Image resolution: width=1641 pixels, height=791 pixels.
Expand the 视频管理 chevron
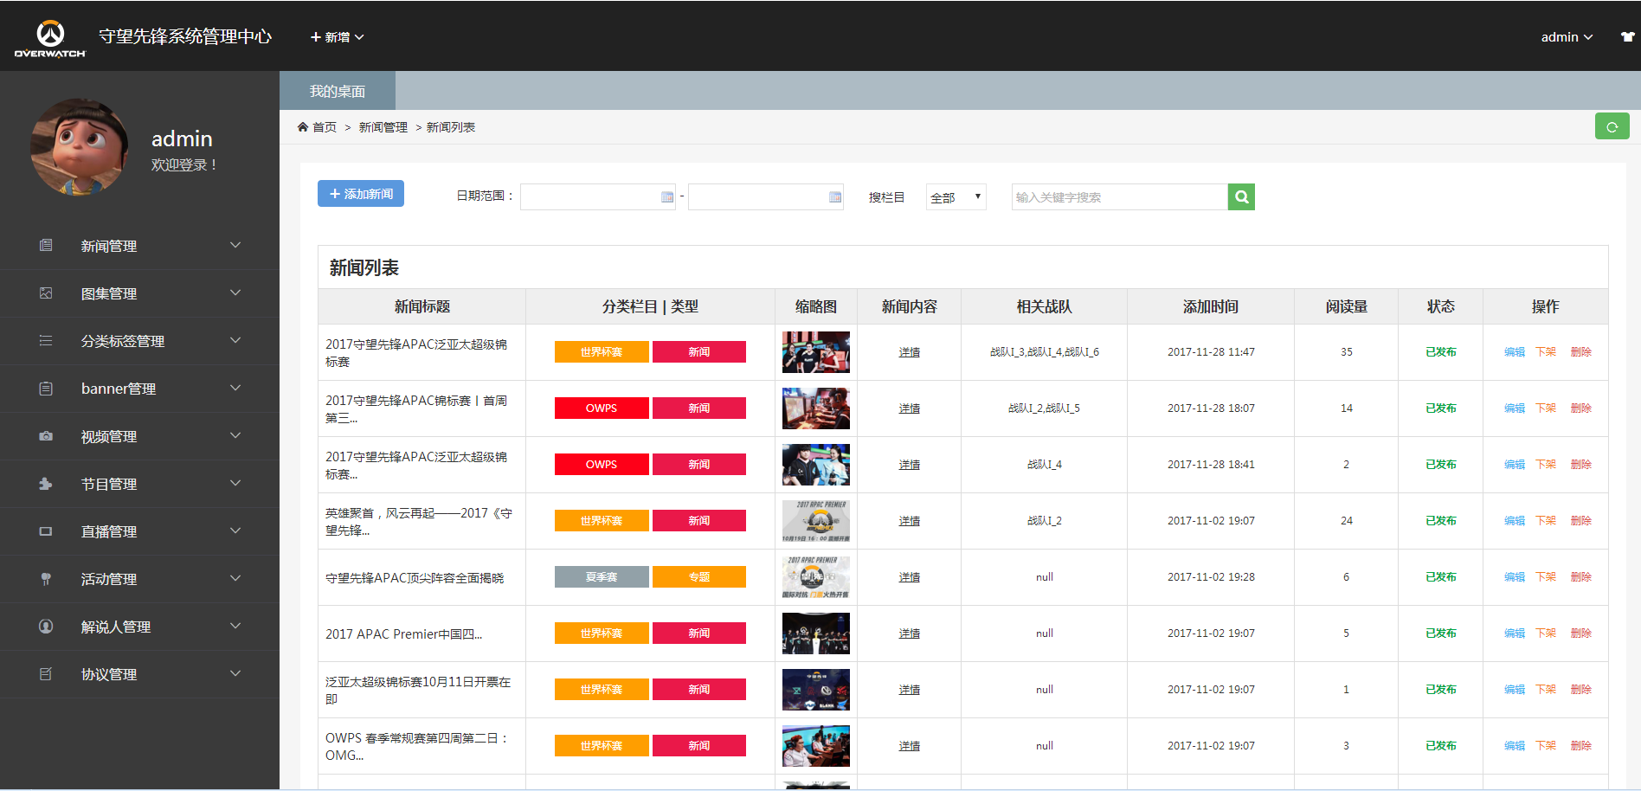point(235,435)
